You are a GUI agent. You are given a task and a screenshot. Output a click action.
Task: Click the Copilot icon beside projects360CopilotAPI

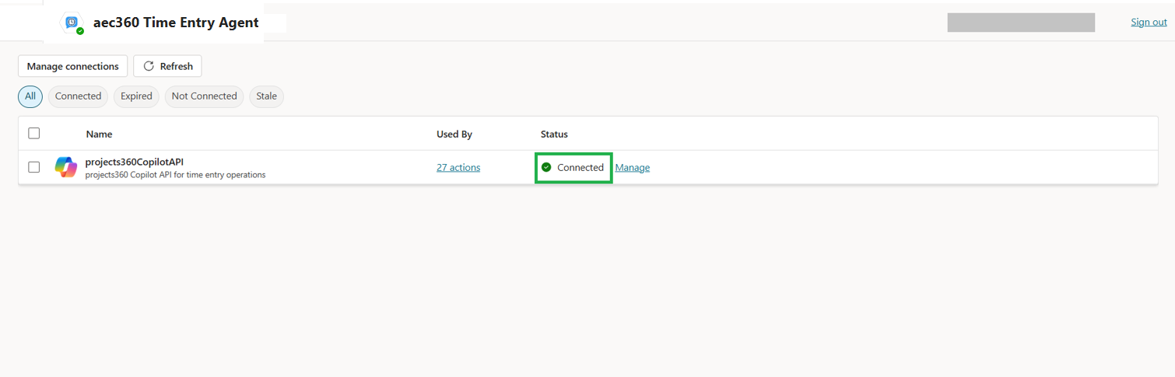66,167
